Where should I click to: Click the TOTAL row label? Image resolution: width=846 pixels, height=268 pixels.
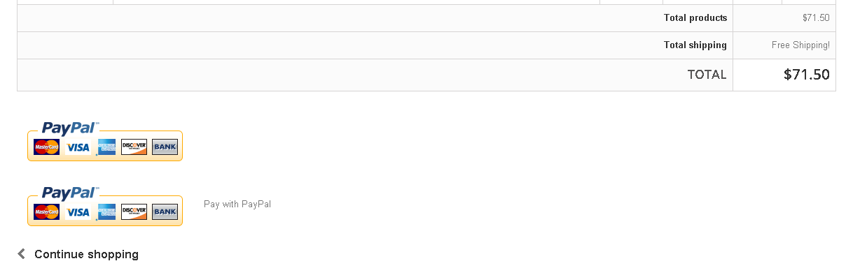[x=707, y=75]
